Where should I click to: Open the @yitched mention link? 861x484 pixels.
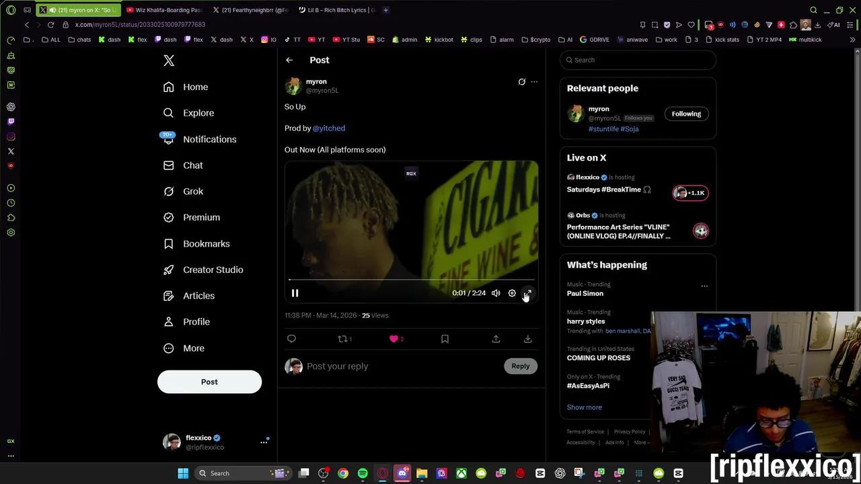329,128
